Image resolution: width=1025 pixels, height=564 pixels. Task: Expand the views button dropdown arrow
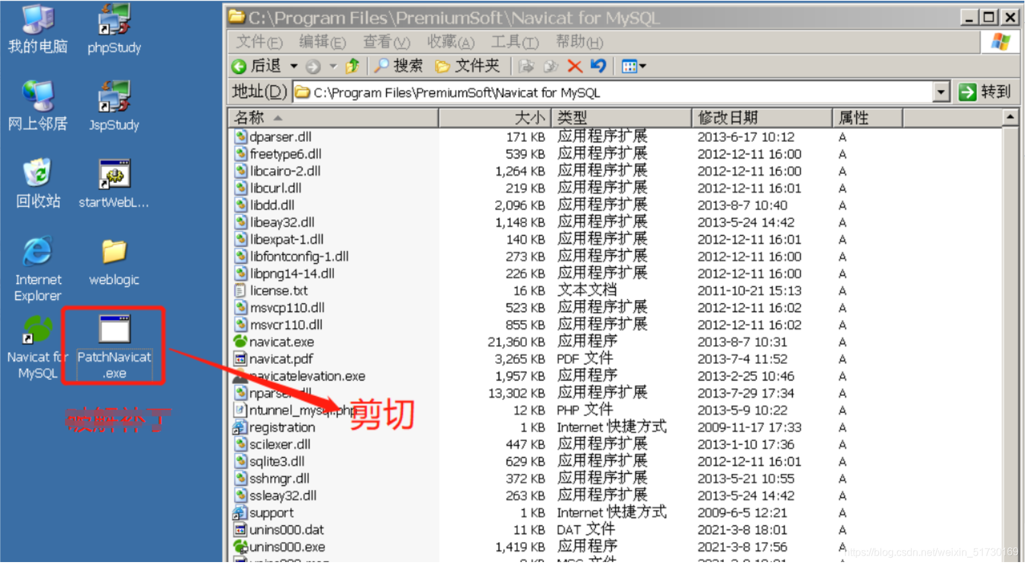[x=643, y=66]
